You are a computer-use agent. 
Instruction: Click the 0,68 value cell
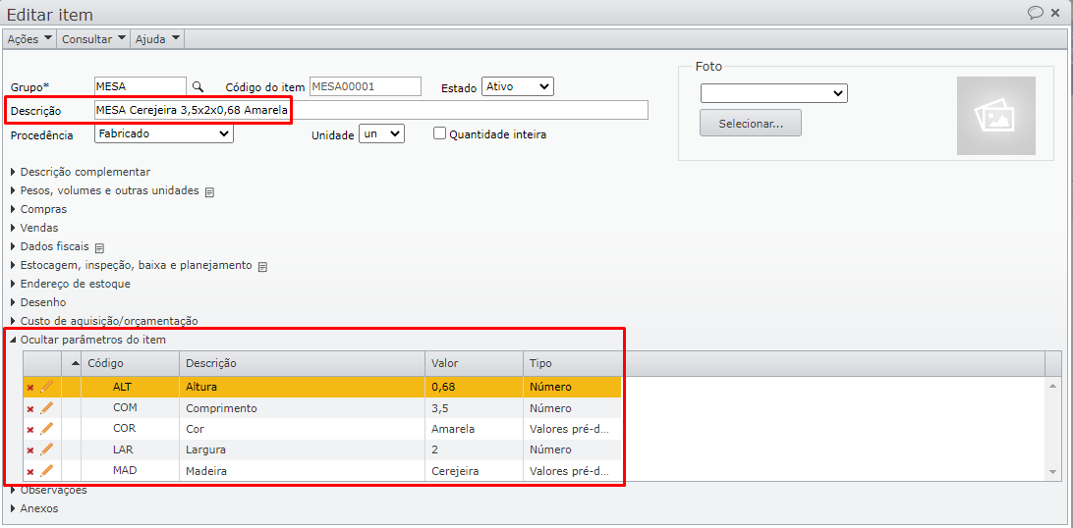(x=475, y=388)
